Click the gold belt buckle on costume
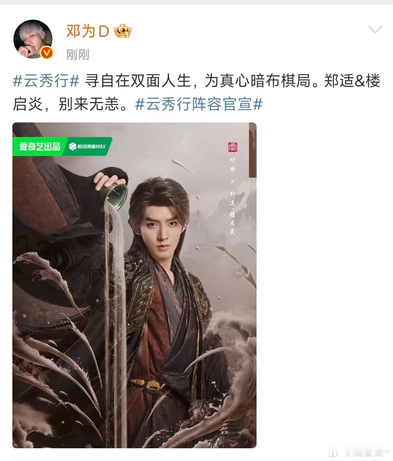The width and height of the screenshot is (393, 461). pyautogui.click(x=153, y=384)
